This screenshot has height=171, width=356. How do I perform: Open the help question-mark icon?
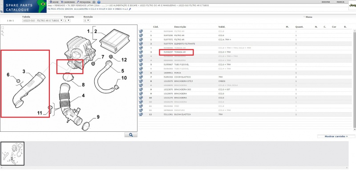click(x=99, y=2)
